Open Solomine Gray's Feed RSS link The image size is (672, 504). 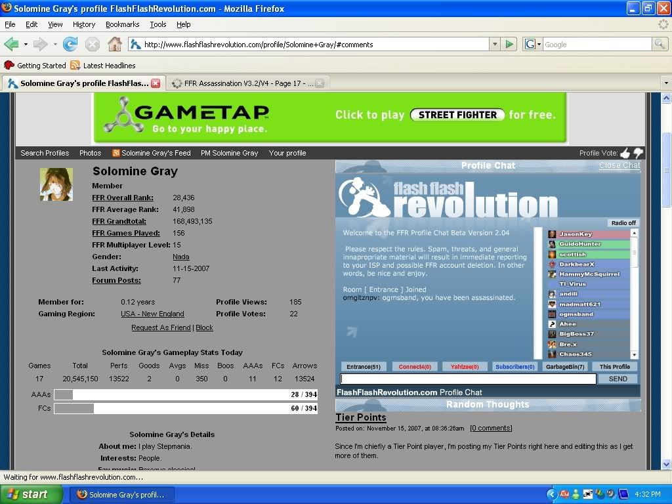point(156,153)
